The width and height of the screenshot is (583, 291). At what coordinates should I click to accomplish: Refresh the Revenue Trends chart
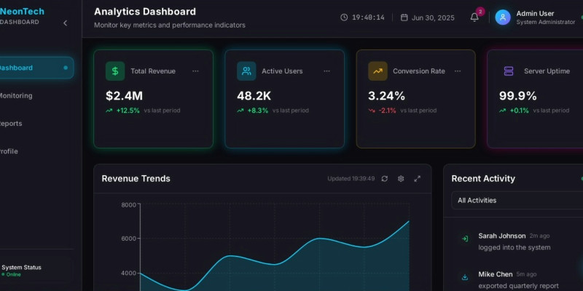(384, 179)
